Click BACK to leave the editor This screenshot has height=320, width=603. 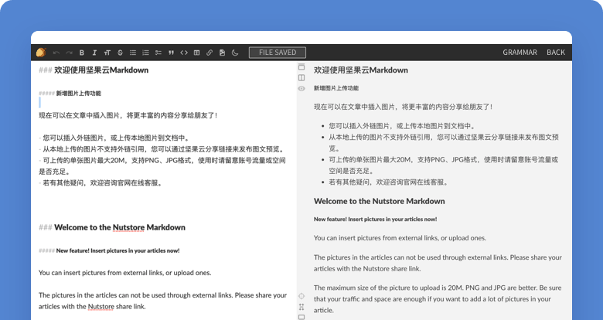click(x=556, y=53)
